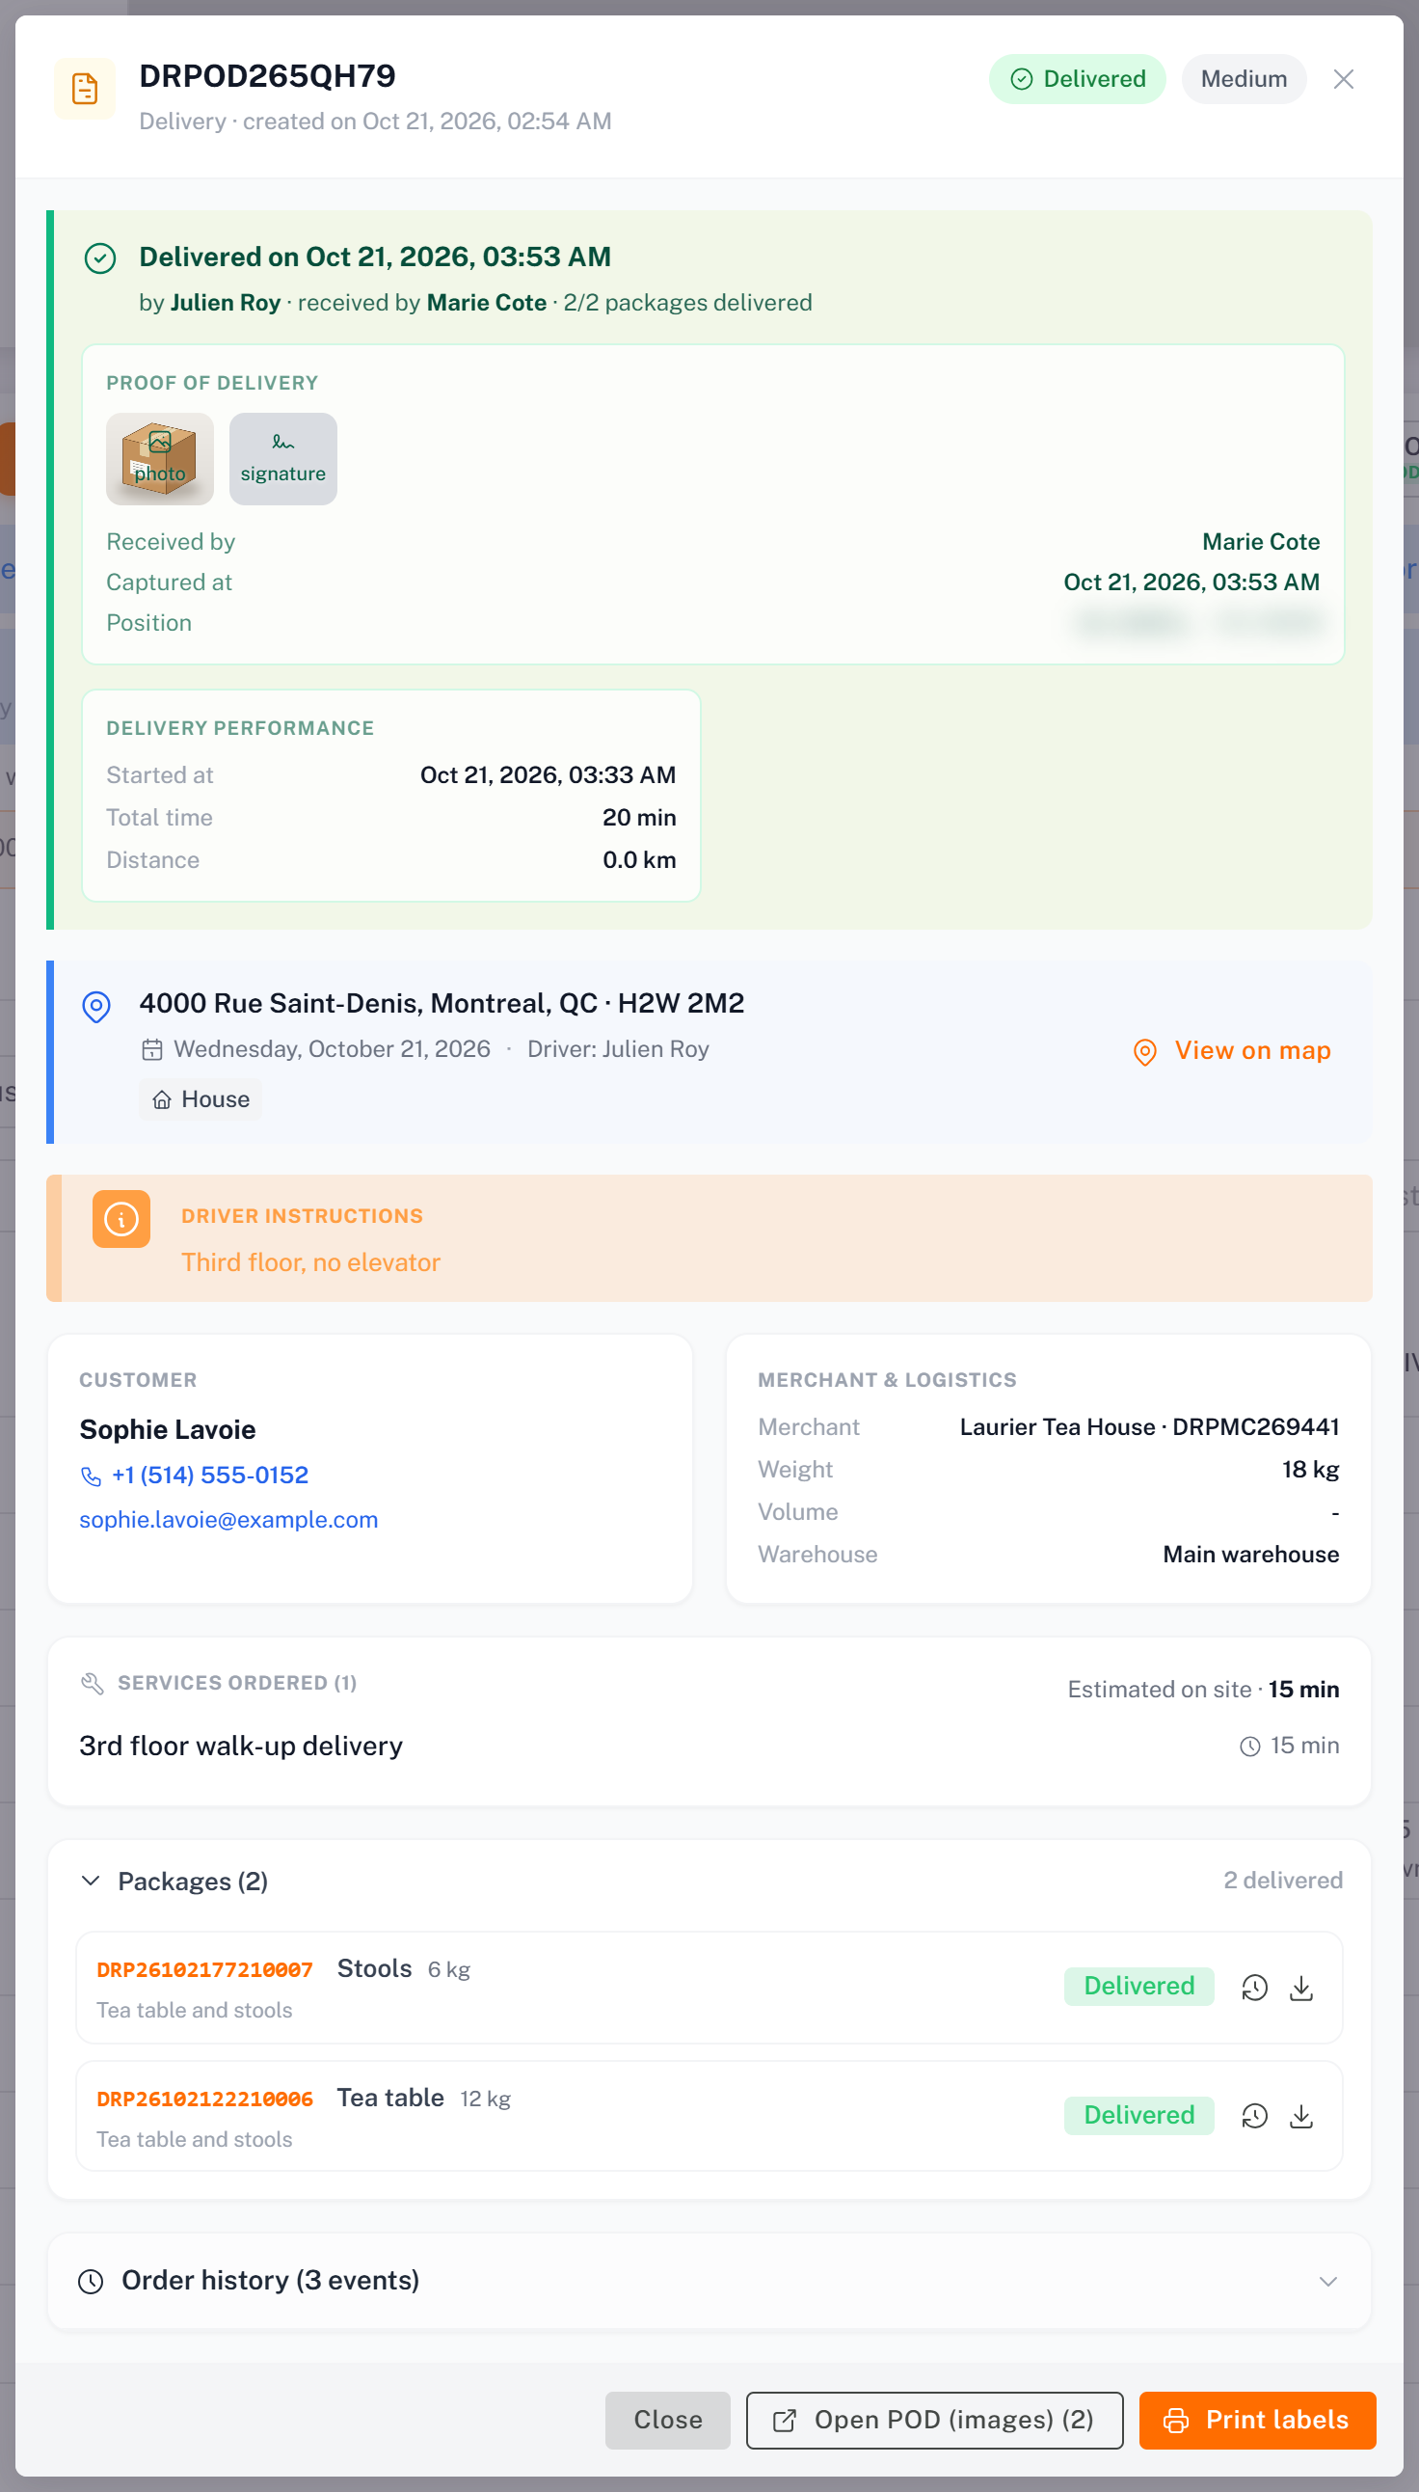Click the 3rd floor walk-up delivery service
The width and height of the screenshot is (1419, 2492).
click(241, 1747)
